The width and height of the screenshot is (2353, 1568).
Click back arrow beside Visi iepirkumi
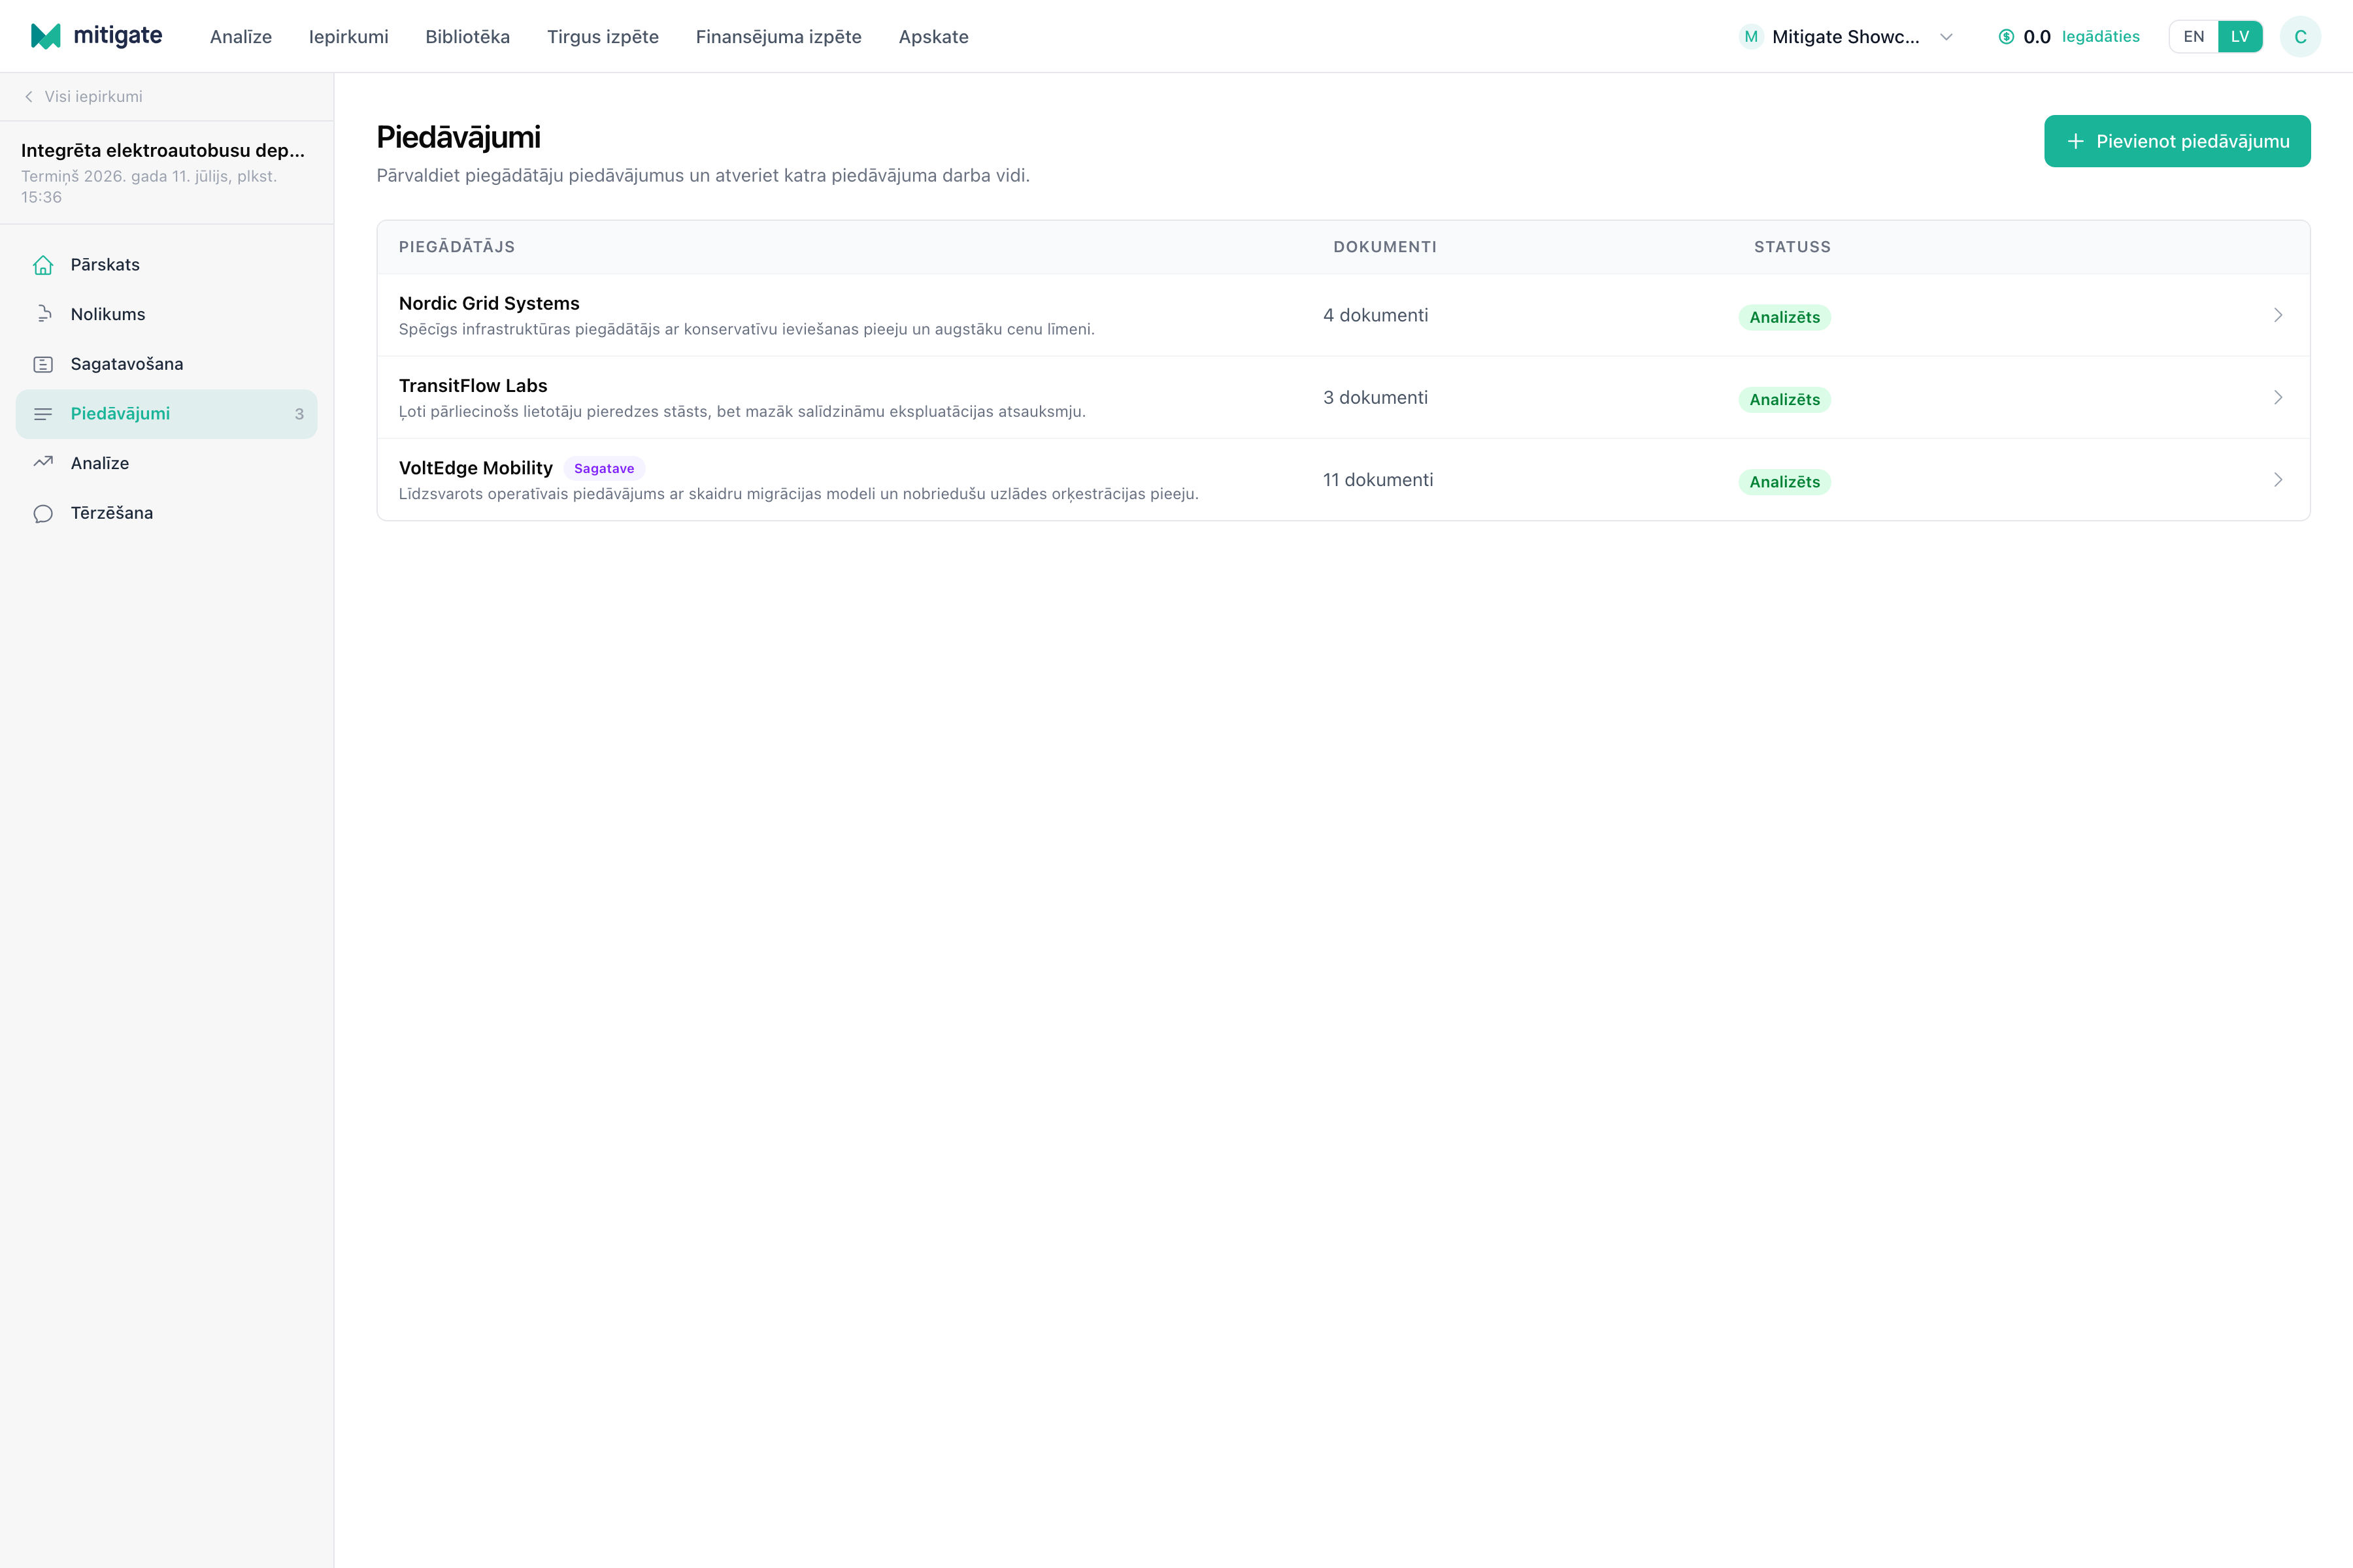[x=29, y=97]
